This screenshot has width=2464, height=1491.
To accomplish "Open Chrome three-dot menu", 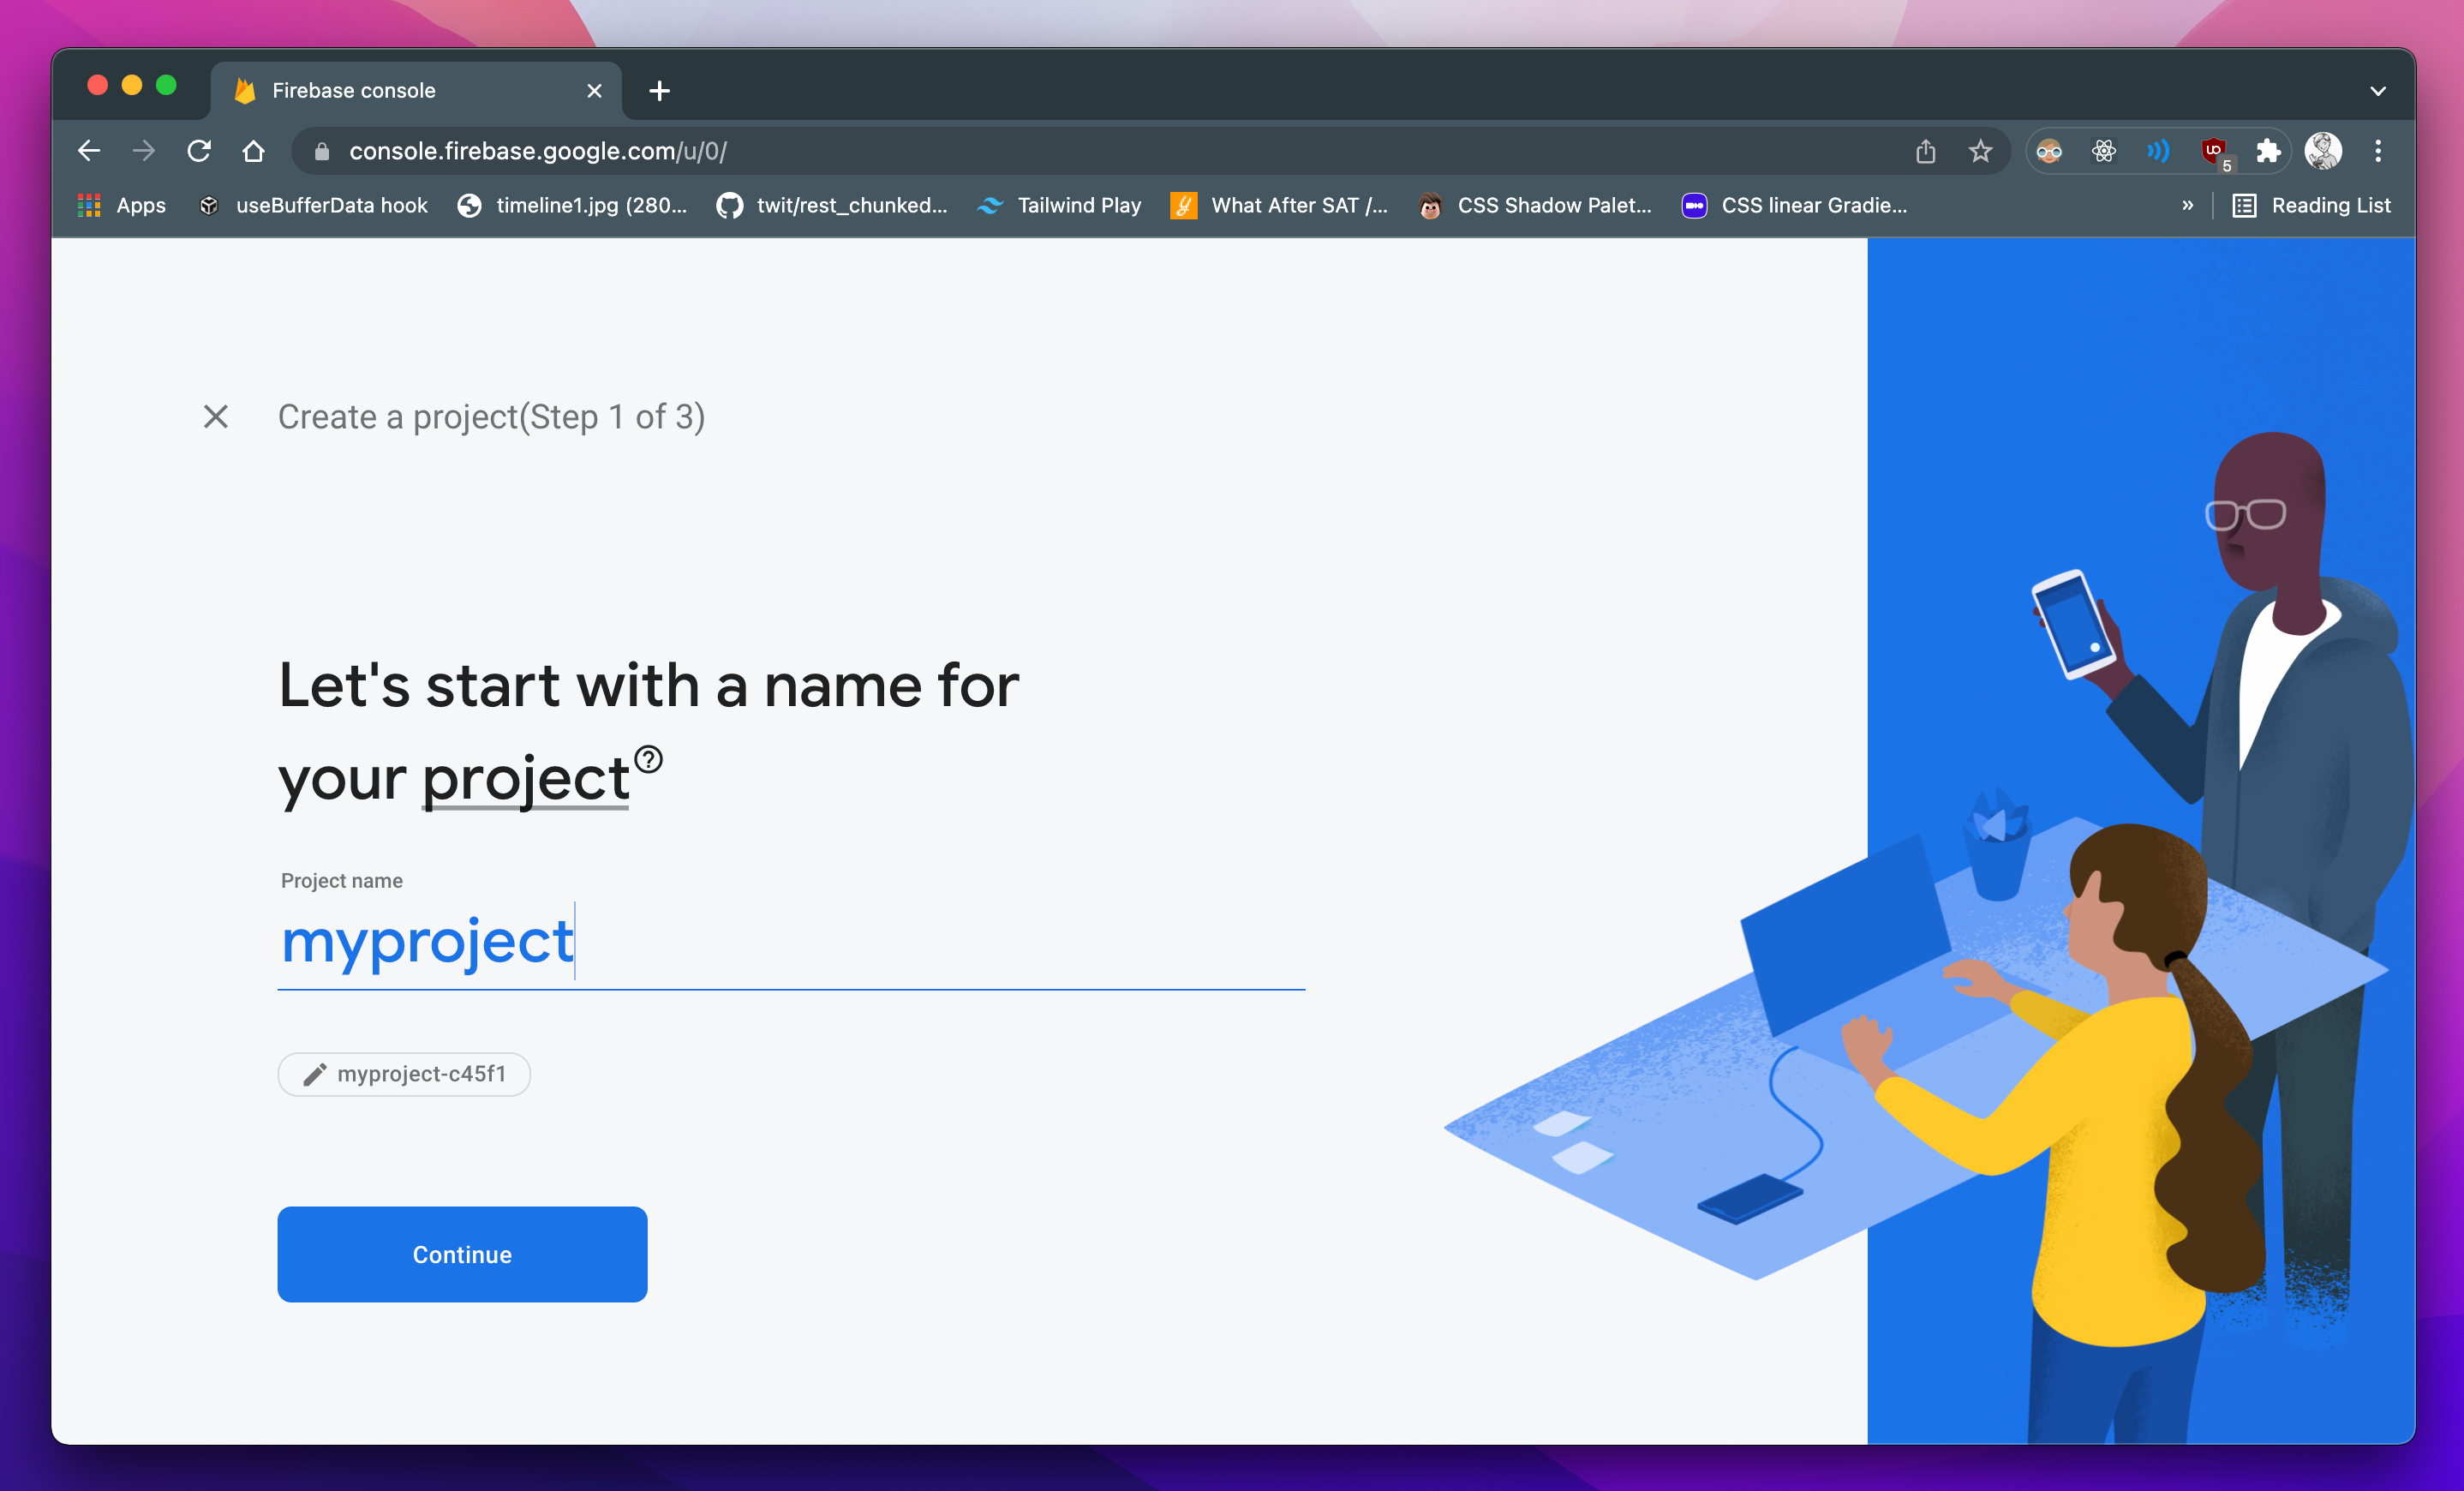I will (2378, 151).
